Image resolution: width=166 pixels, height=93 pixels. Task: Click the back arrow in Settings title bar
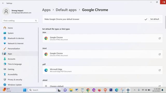(3, 3)
